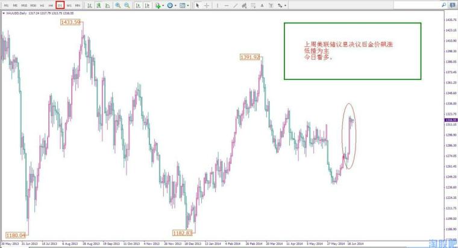Select the text label A tool
This screenshot has width=458, height=248.
tap(262, 5)
